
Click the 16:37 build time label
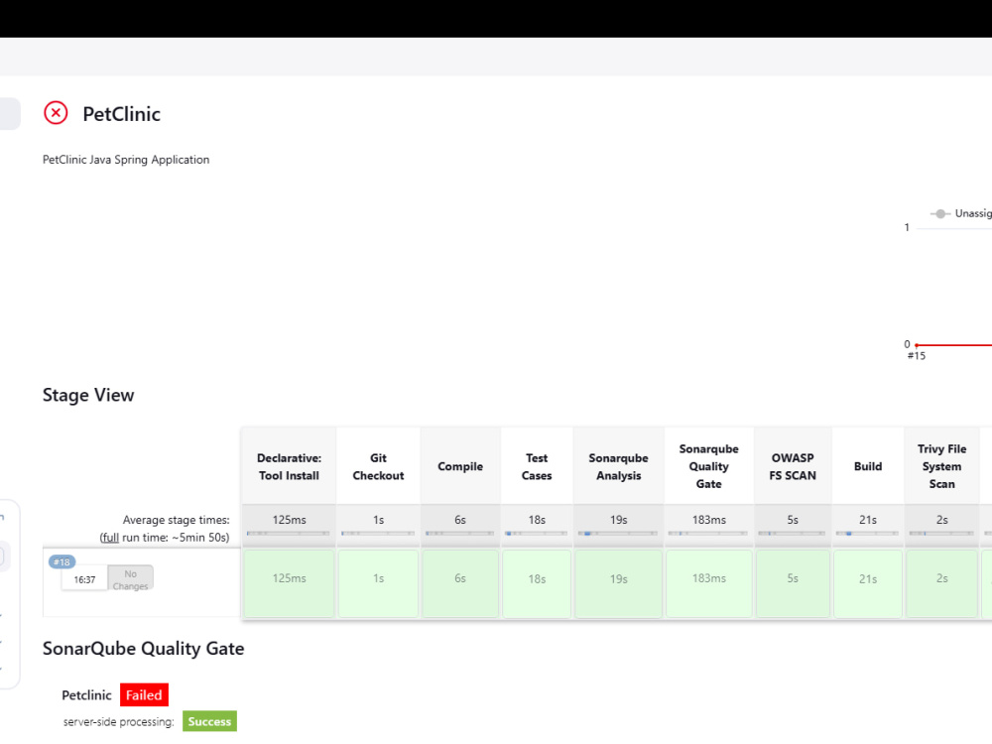[84, 579]
